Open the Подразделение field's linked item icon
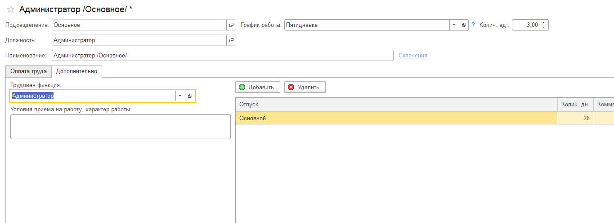 pos(231,25)
